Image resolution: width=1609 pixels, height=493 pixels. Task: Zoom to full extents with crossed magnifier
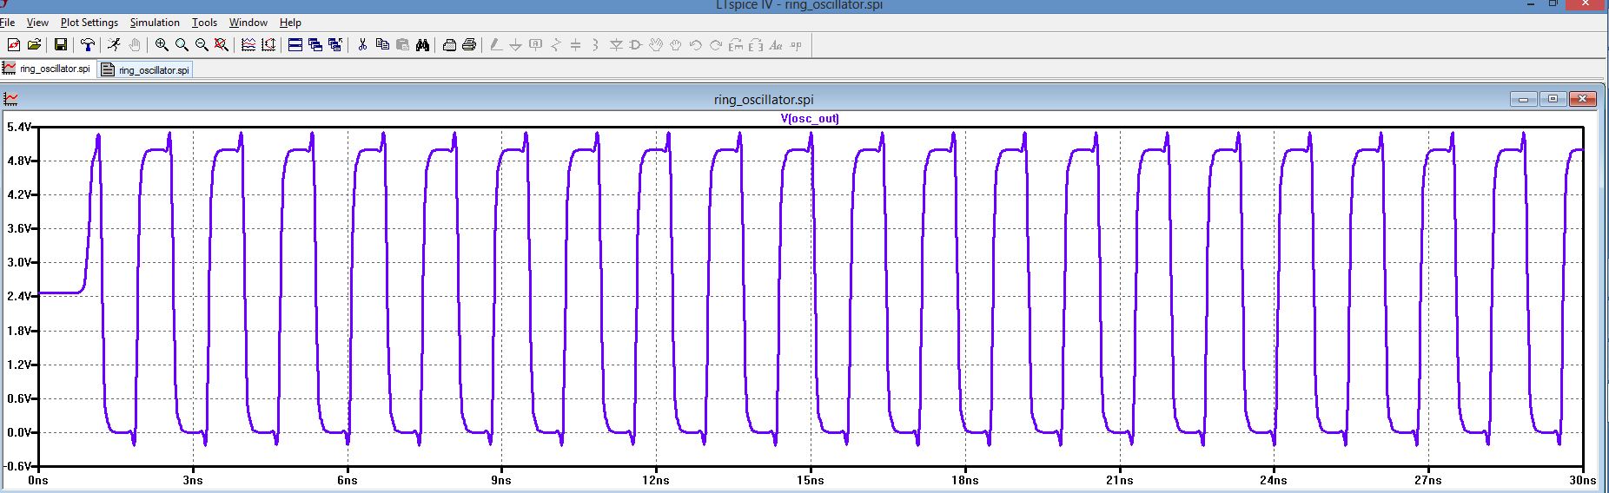click(222, 45)
